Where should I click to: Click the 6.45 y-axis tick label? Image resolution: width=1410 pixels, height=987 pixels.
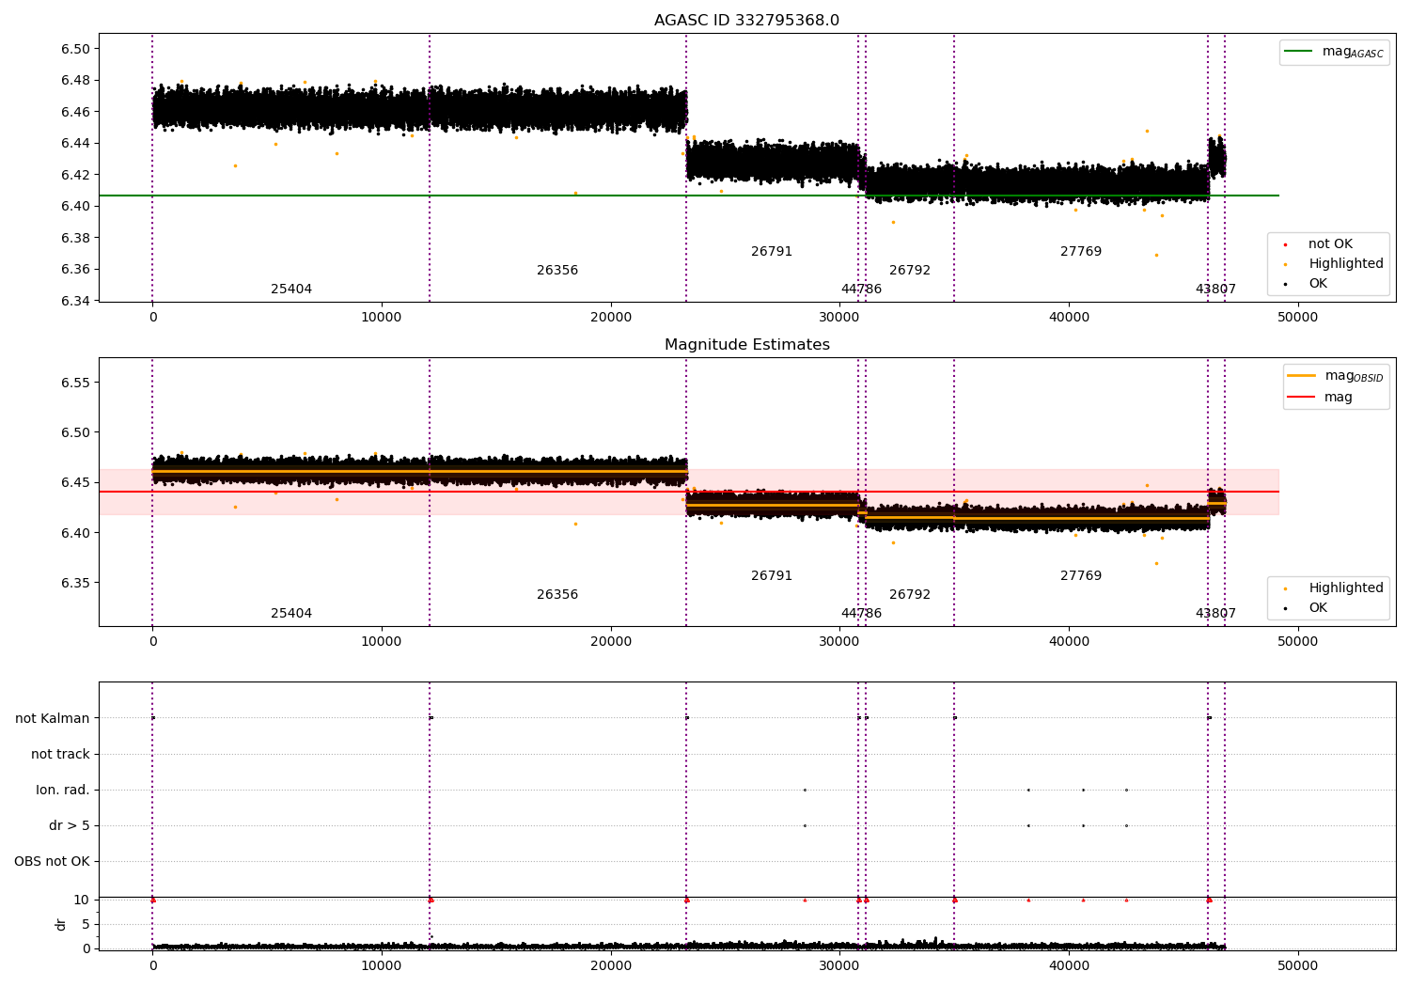[75, 482]
